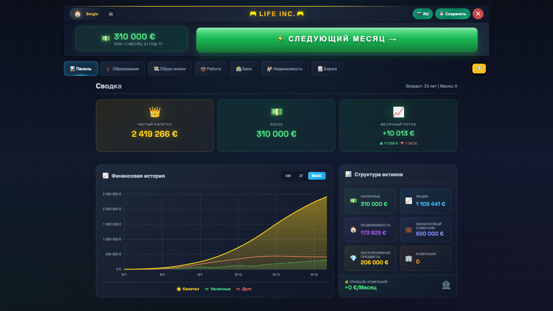Open the yellow diamond premium button
The width and height of the screenshot is (553, 311).
(x=479, y=69)
